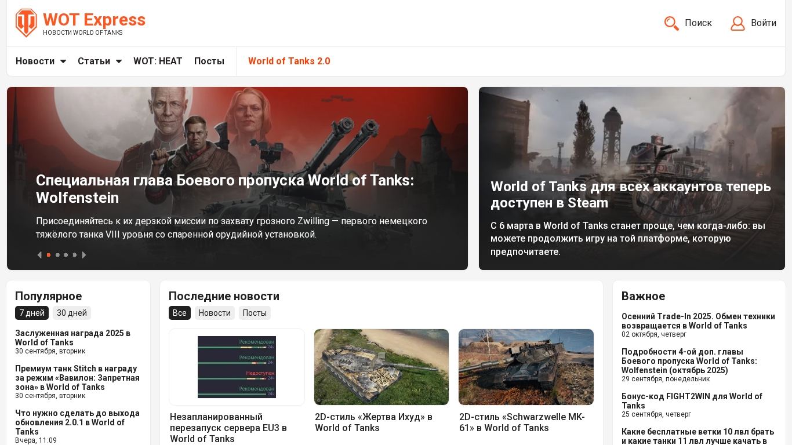Open World of Tanks 2.0 link
Screen dimensions: 792x445
coord(289,61)
